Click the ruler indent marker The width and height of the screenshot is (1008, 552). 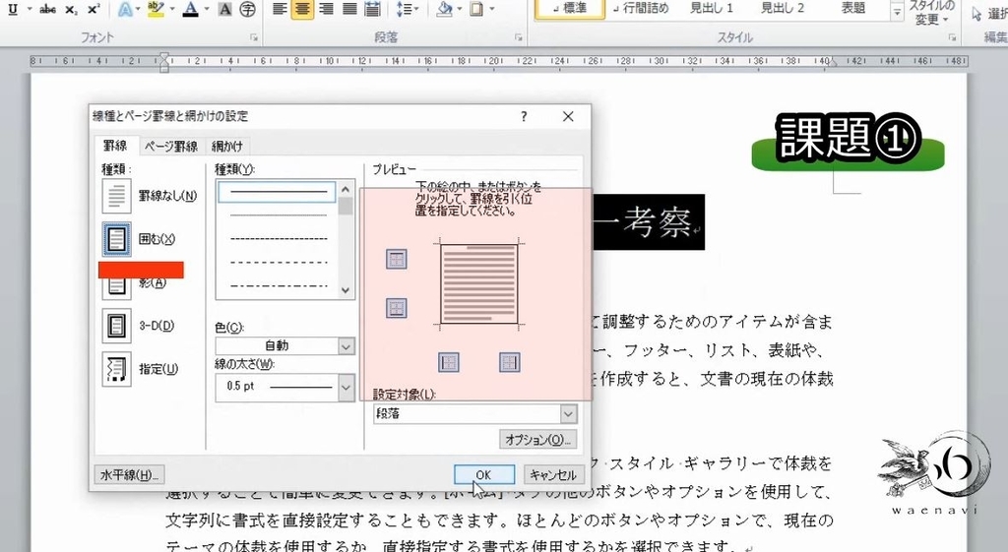coord(164,62)
